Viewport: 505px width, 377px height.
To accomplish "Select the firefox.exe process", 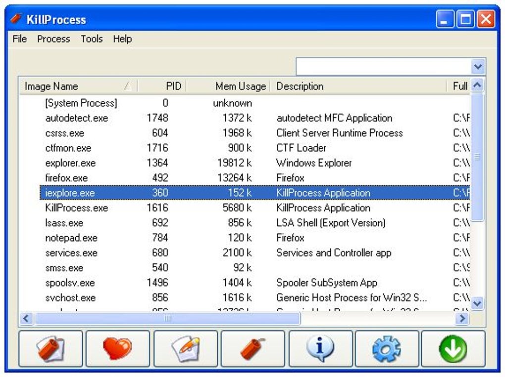I will [245, 178].
